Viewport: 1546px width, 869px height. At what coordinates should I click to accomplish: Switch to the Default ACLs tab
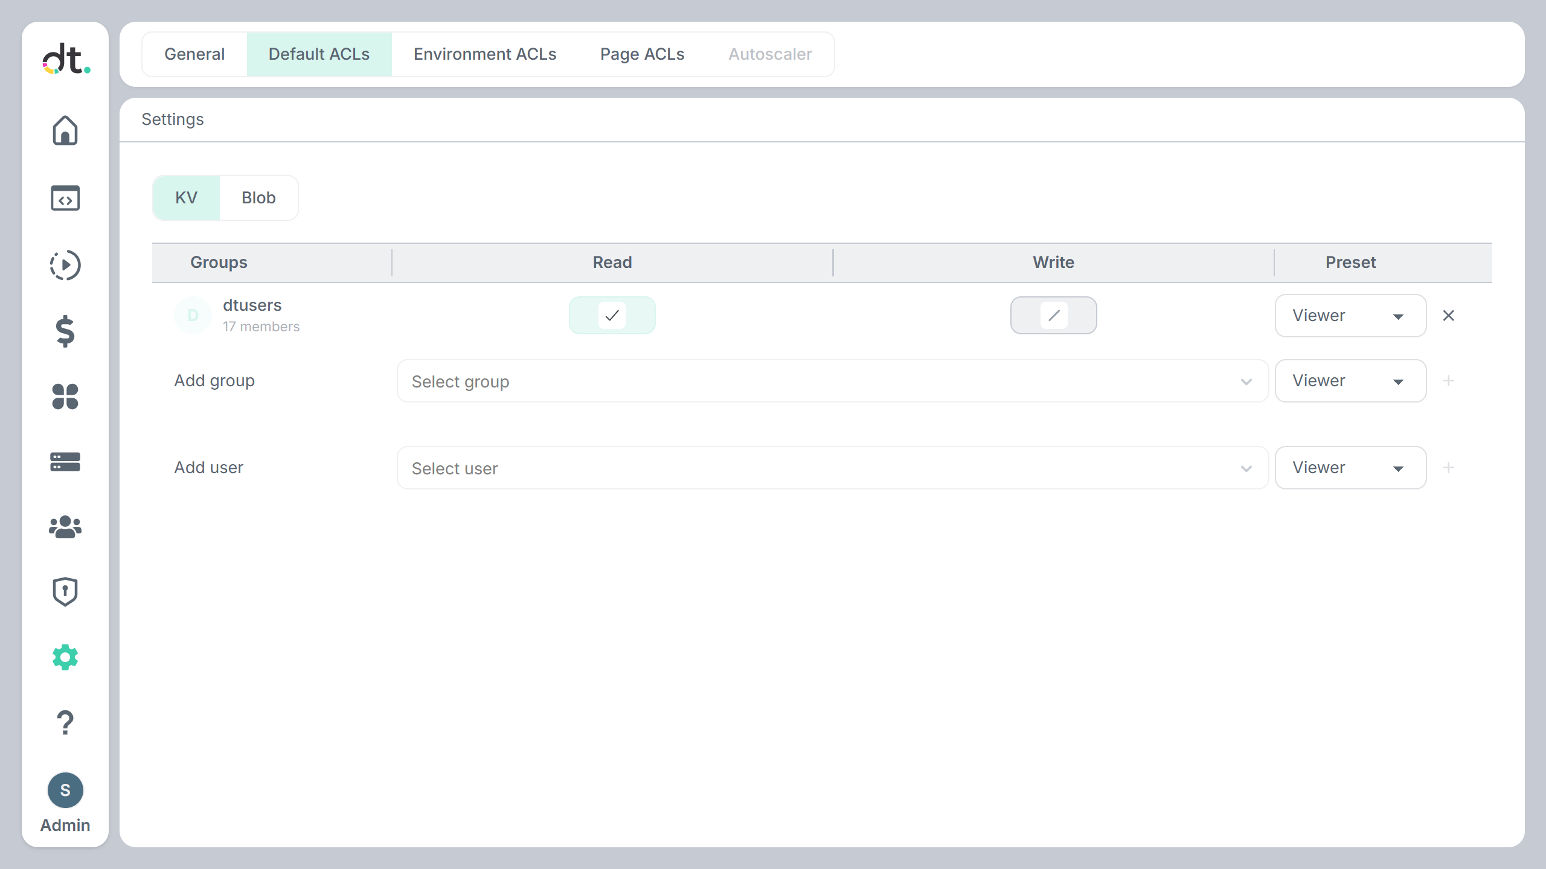point(319,54)
